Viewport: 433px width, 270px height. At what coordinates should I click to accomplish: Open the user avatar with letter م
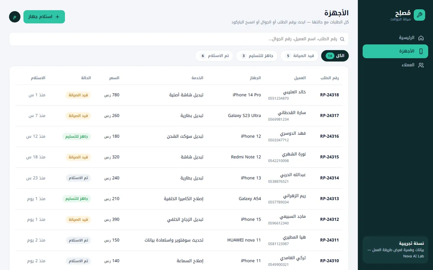tap(15, 17)
